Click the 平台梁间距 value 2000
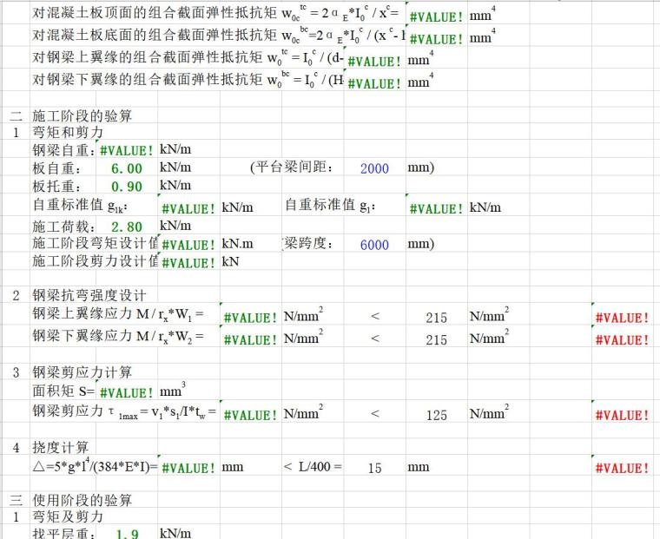 (x=374, y=168)
